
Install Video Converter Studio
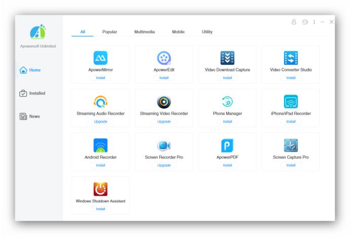click(291, 78)
